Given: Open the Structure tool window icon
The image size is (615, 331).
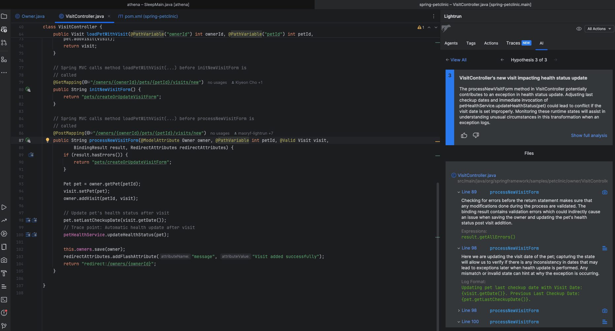Looking at the screenshot, I should pyautogui.click(x=4, y=60).
